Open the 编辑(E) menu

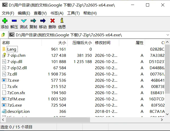(24, 13)
